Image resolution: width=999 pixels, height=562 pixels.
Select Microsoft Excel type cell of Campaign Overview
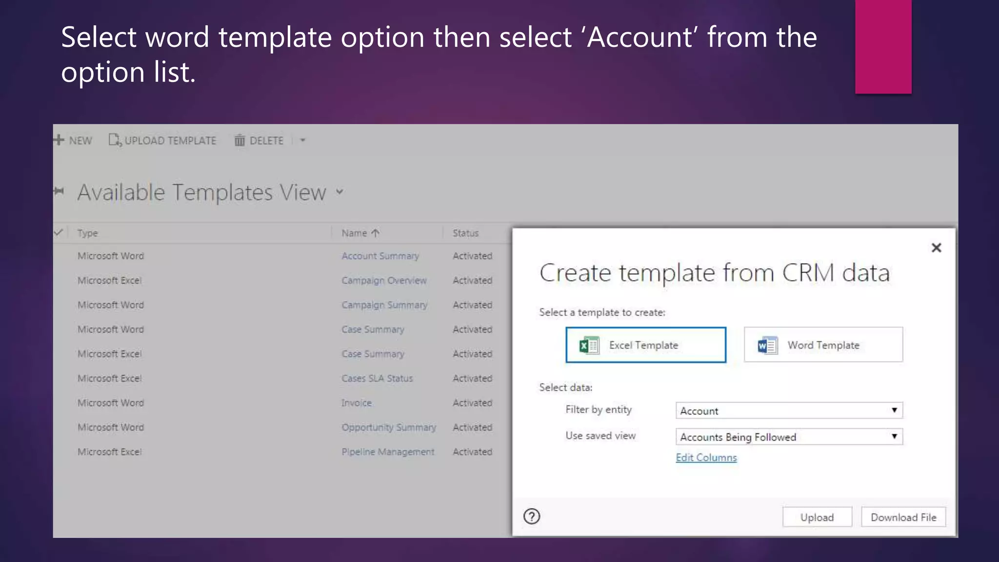pos(110,281)
